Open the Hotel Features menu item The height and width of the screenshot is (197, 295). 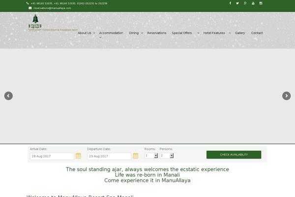[x=214, y=33]
